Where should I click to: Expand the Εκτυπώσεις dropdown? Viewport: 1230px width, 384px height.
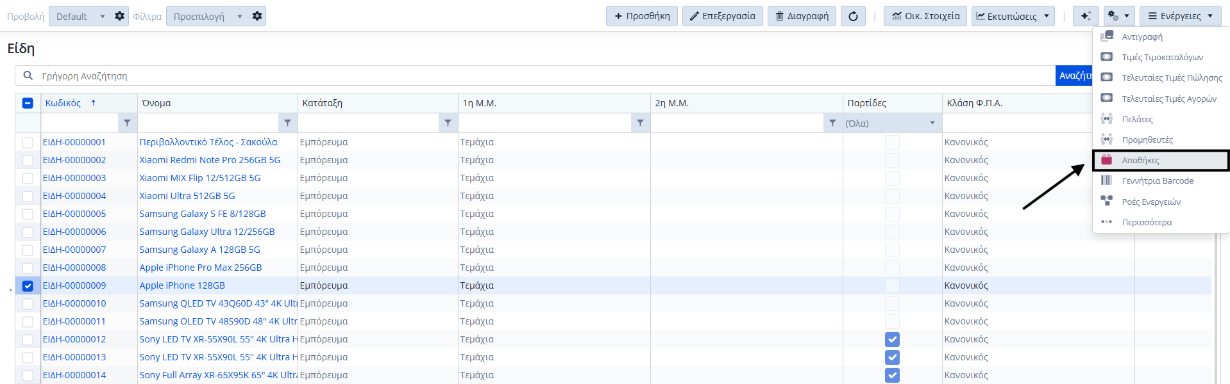click(x=1047, y=16)
